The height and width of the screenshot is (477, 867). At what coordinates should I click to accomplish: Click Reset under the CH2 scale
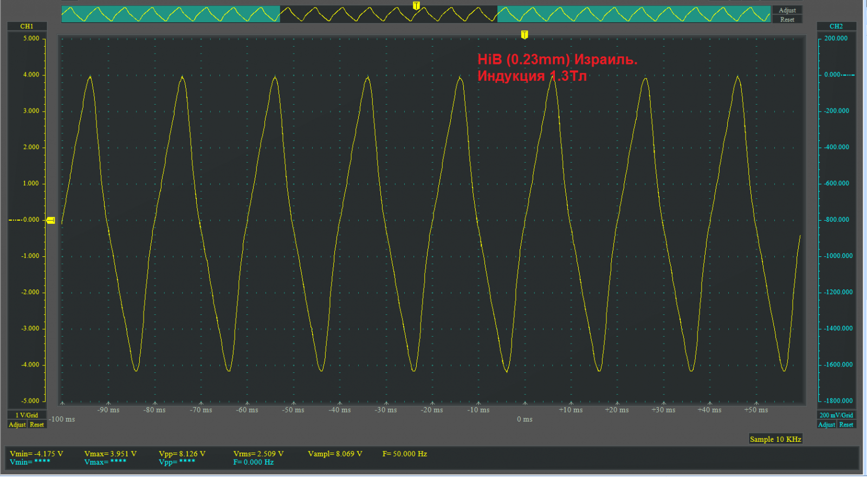pos(846,424)
